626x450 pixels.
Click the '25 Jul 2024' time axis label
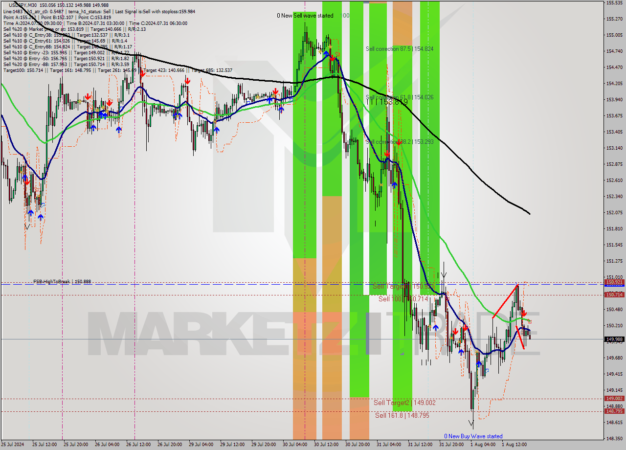point(12,445)
